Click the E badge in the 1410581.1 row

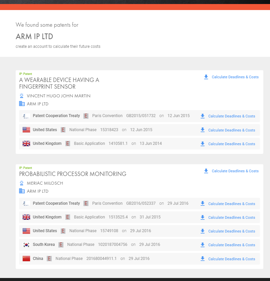(x=68, y=144)
